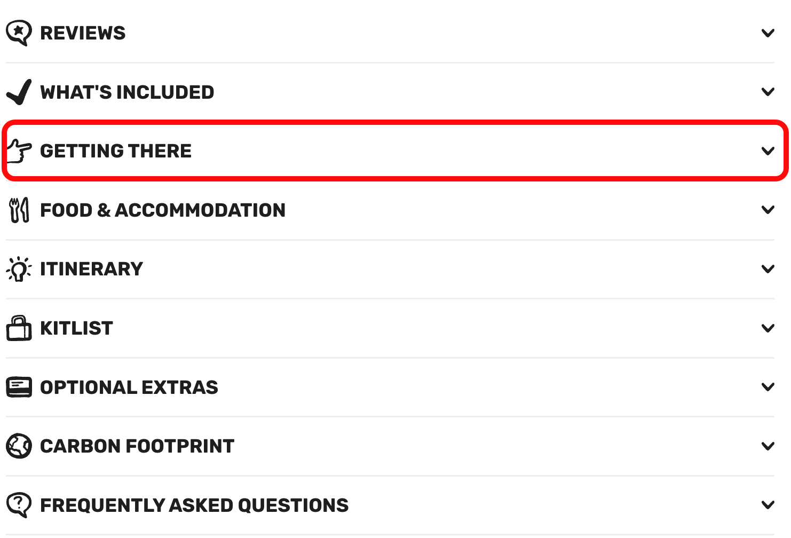Expand the Kitlist chevron
791x538 pixels.
click(768, 328)
